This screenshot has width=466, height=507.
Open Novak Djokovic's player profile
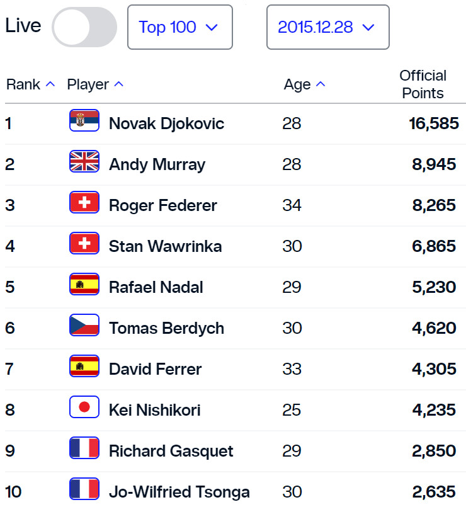point(166,123)
